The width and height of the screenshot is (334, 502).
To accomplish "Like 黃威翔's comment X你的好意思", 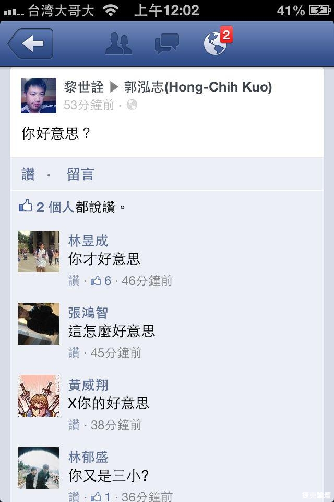I will click(x=74, y=425).
